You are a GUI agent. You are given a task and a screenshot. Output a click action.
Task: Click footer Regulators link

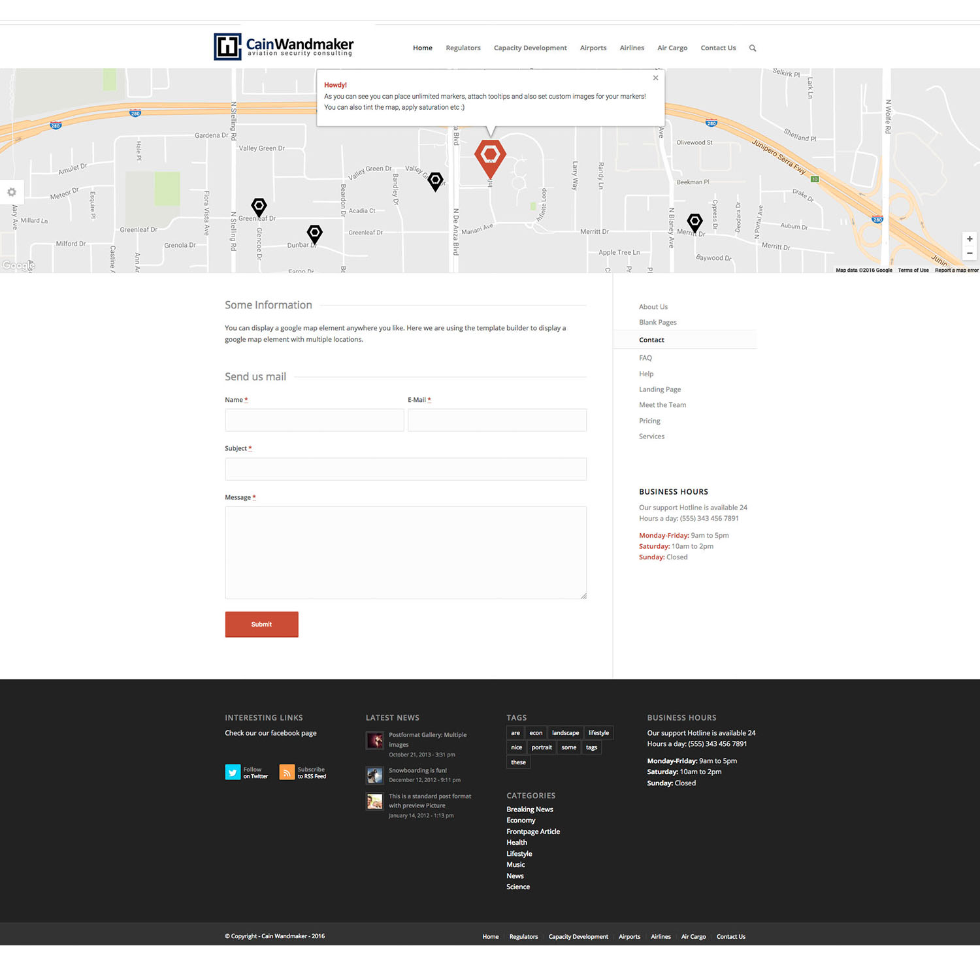pyautogui.click(x=524, y=937)
